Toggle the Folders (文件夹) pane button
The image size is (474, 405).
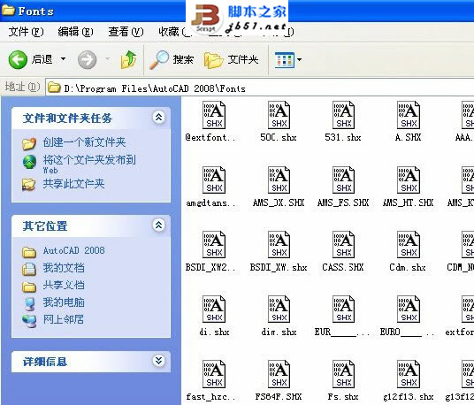click(232, 59)
